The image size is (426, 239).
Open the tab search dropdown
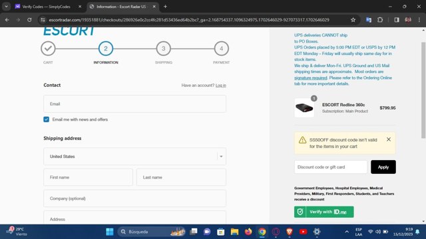pyautogui.click(x=6, y=7)
